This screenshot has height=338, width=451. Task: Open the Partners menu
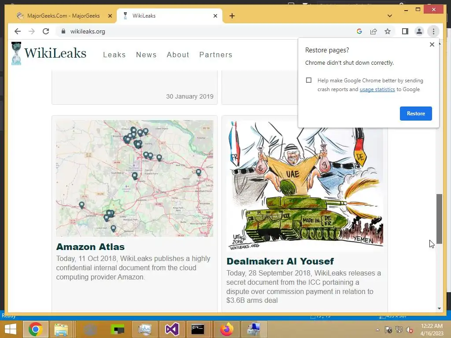coord(216,55)
